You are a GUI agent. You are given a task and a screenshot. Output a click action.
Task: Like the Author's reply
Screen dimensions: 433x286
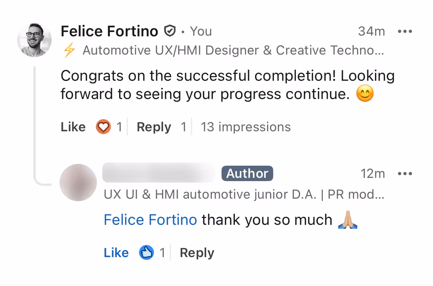tap(116, 252)
